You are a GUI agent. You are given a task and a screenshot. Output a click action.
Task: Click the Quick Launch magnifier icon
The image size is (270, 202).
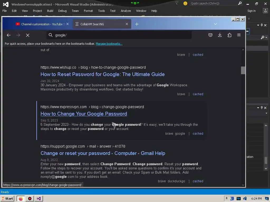[x=240, y=3]
